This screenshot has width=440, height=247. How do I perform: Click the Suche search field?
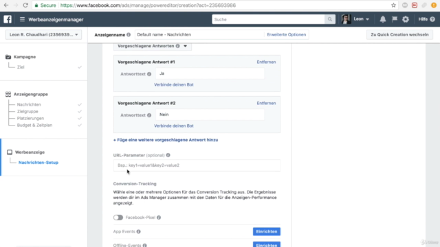point(268,19)
